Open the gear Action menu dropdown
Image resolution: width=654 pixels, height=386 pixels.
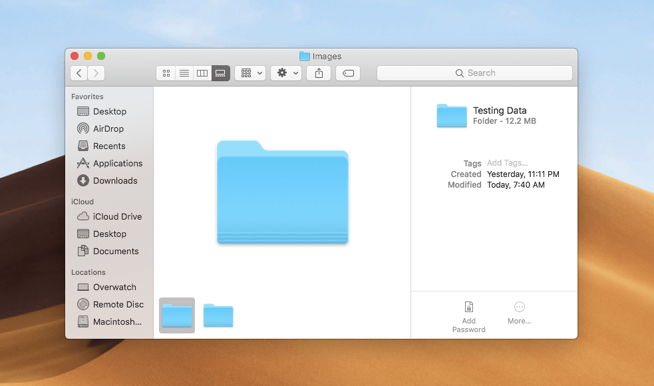[x=287, y=73]
